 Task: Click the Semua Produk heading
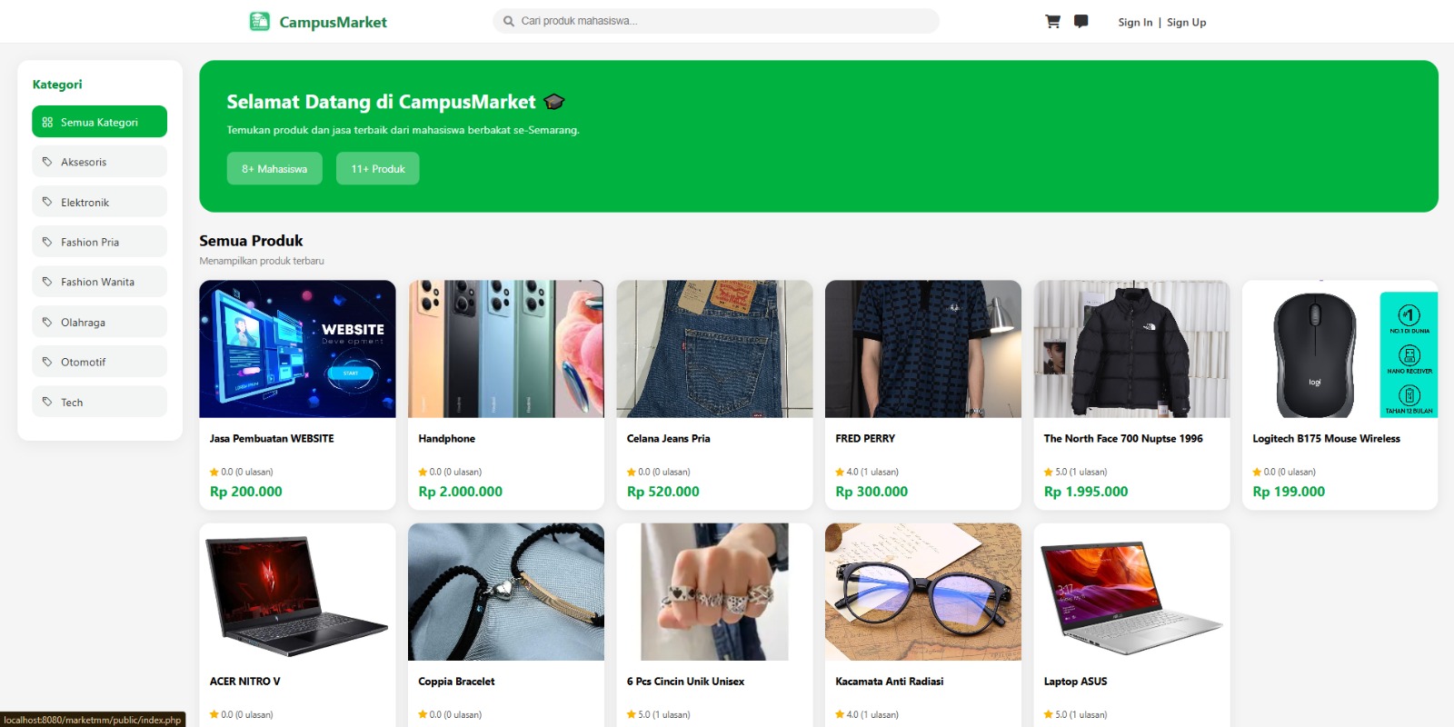click(x=251, y=241)
